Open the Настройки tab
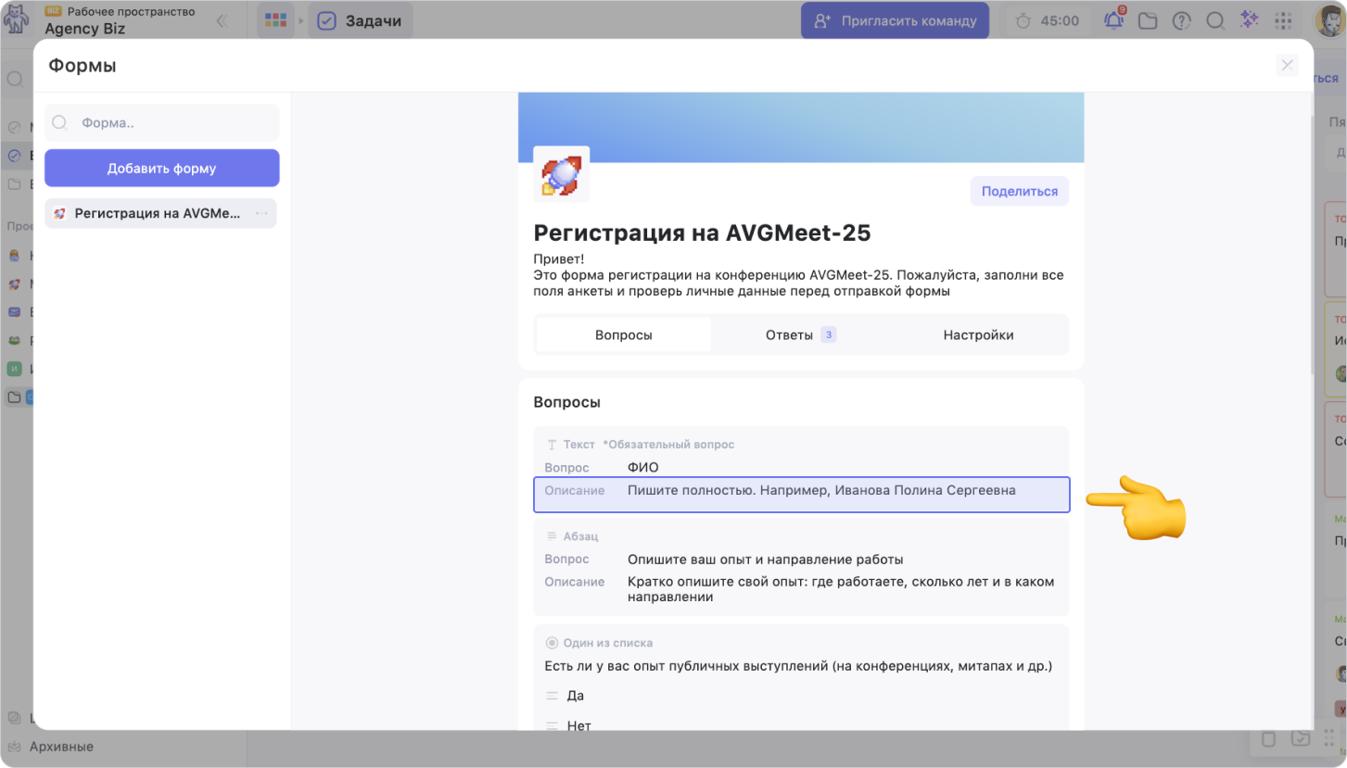1347x768 pixels. click(x=978, y=334)
